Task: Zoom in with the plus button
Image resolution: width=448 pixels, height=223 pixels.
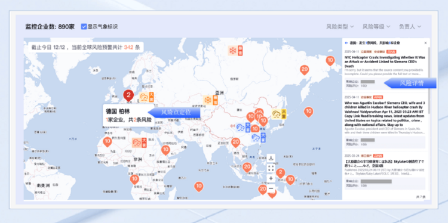Action: click(x=271, y=178)
